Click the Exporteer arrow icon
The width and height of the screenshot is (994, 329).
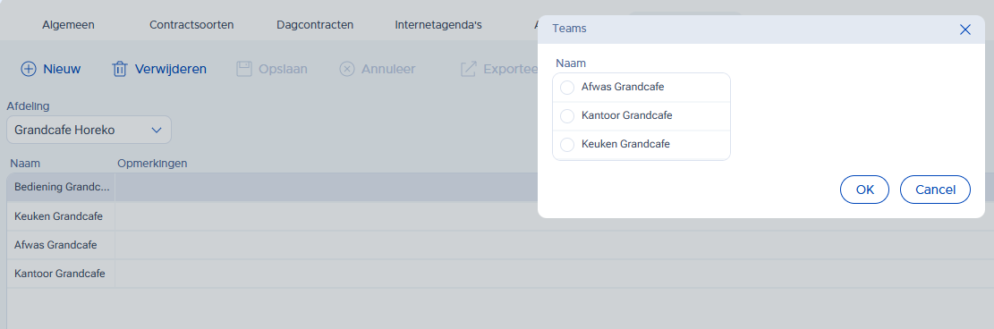(468, 69)
